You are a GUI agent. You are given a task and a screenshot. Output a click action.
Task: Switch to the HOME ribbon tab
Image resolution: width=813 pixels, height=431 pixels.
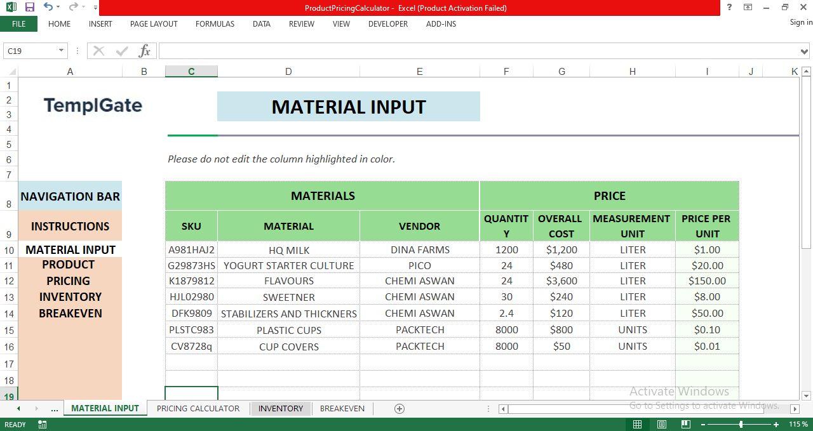pyautogui.click(x=60, y=23)
